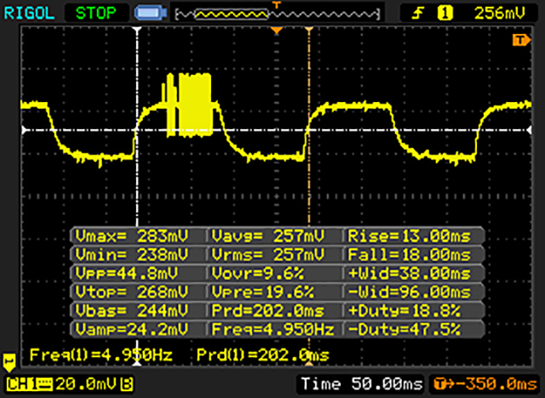Image resolution: width=545 pixels, height=398 pixels.
Task: Click the Prd(1)=202.0ms readout at bottom
Action: click(x=262, y=354)
